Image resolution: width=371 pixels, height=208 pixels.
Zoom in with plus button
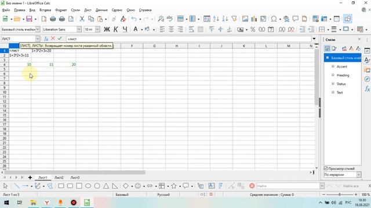pyautogui.click(x=356, y=195)
